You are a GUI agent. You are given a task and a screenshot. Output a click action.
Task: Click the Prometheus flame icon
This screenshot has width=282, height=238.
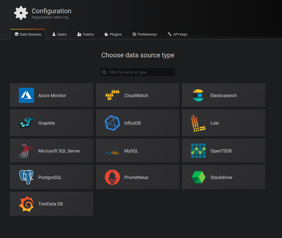[112, 177]
